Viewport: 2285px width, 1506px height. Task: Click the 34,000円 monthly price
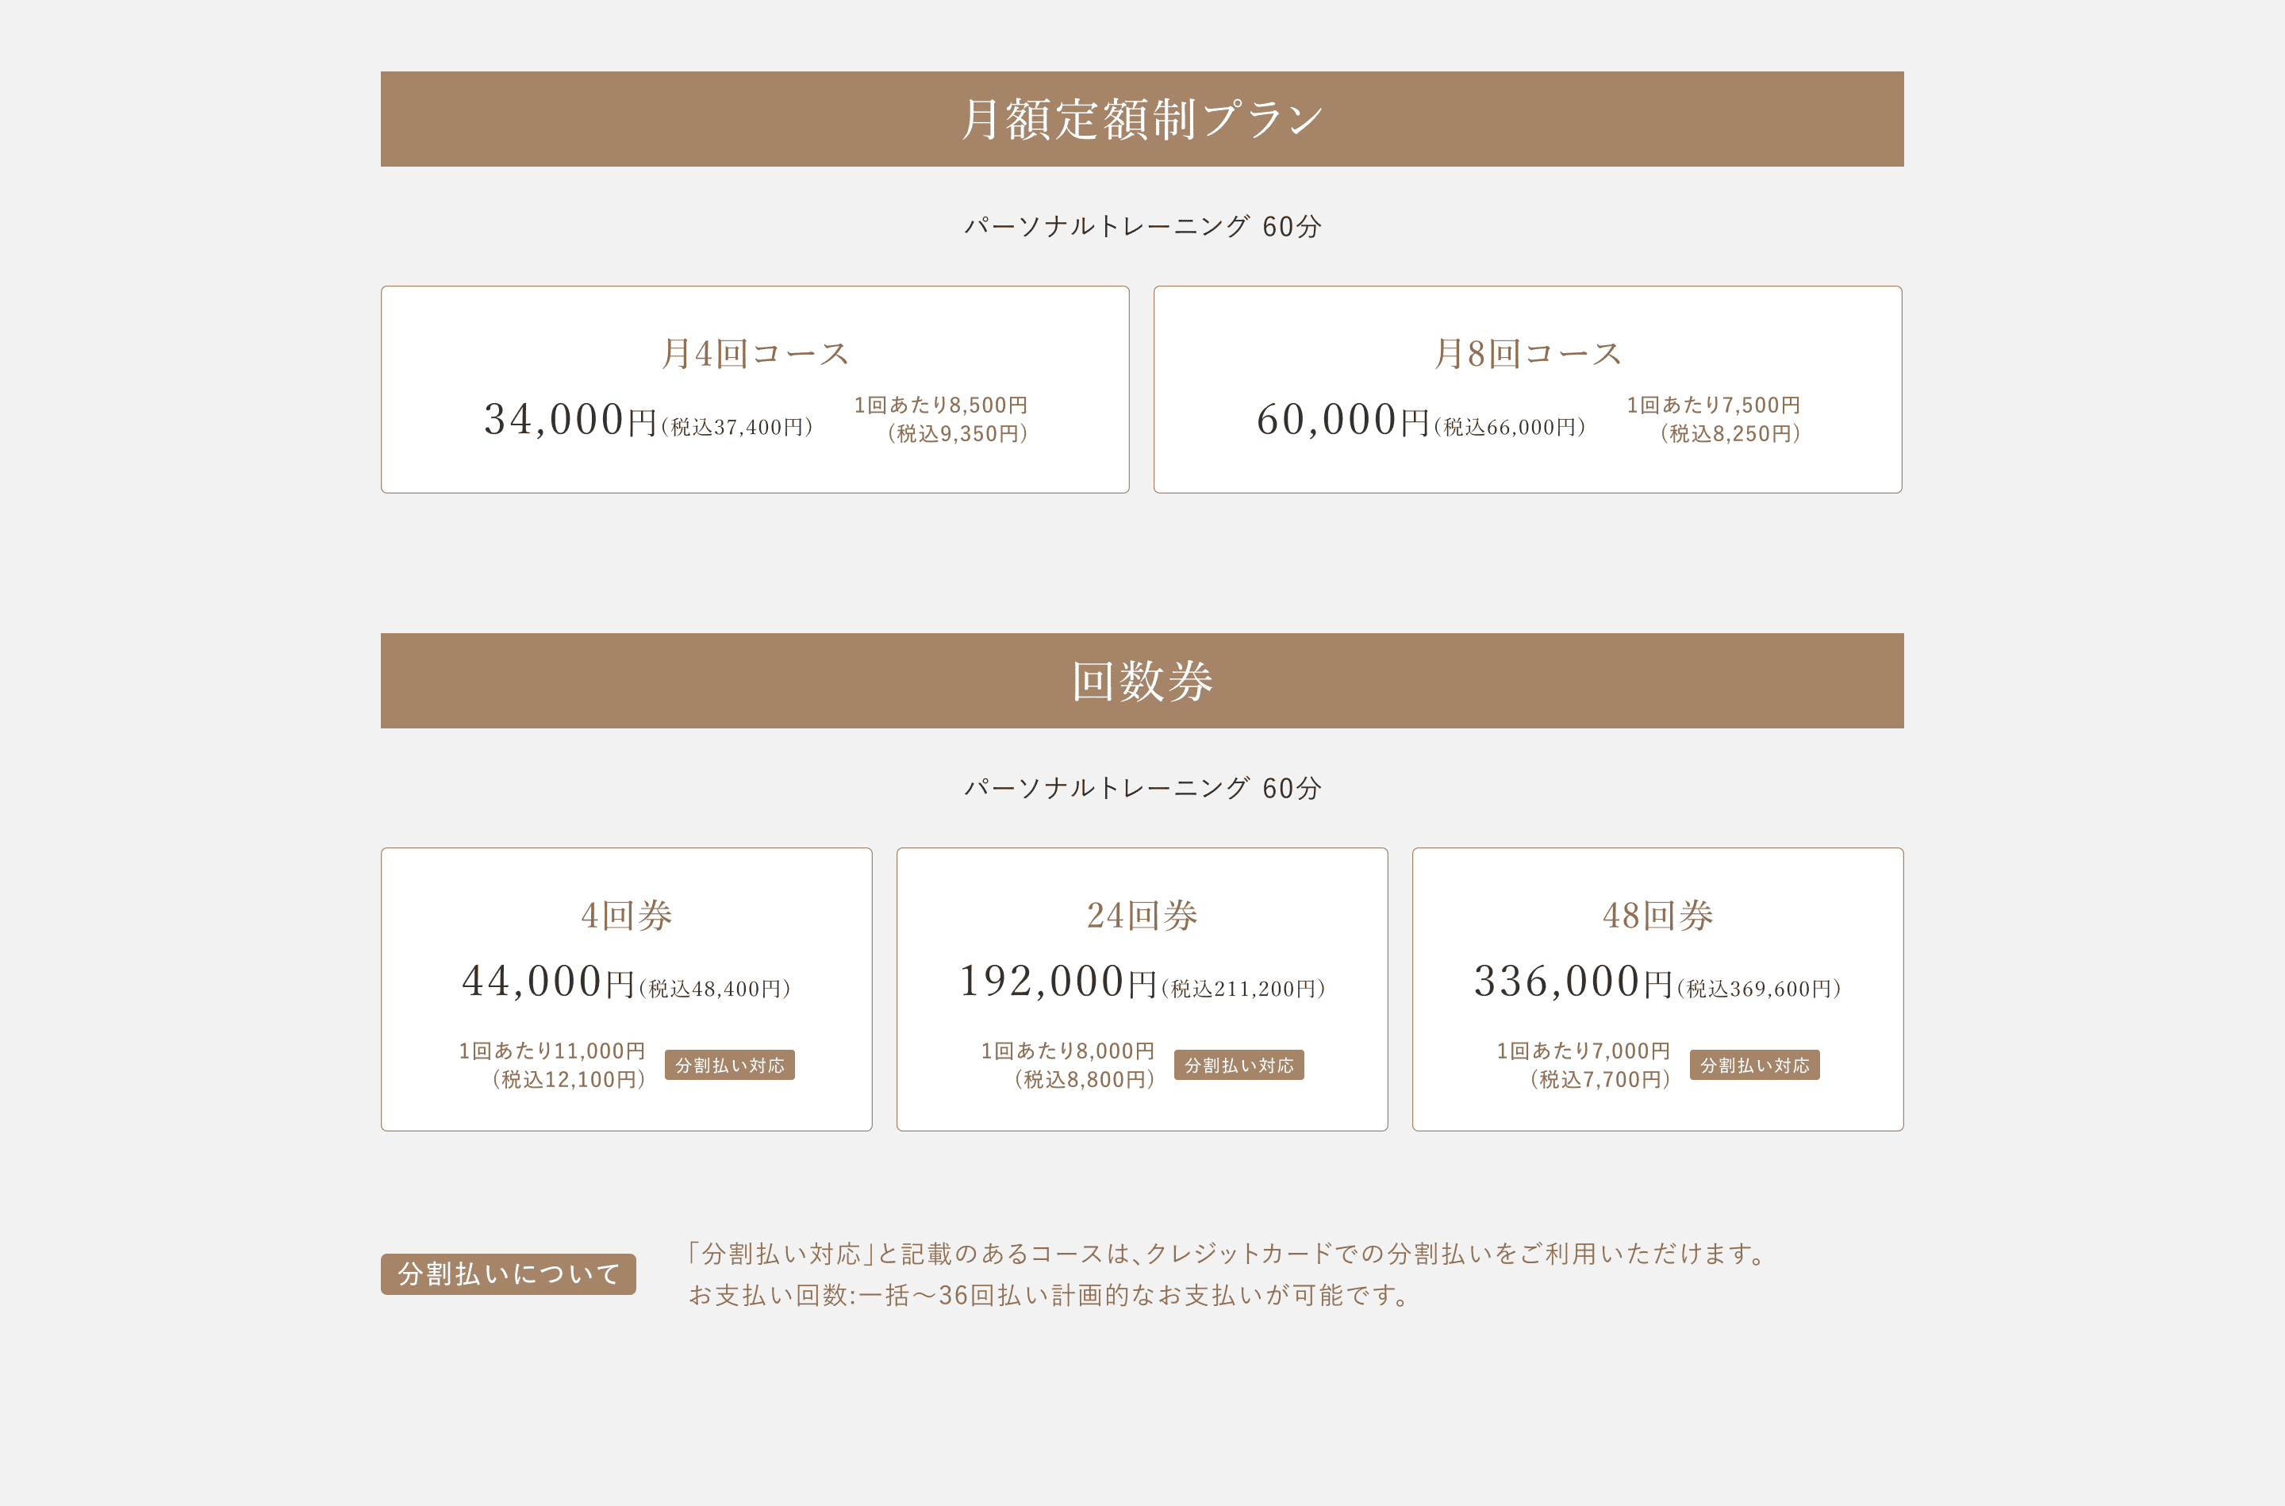click(x=570, y=421)
